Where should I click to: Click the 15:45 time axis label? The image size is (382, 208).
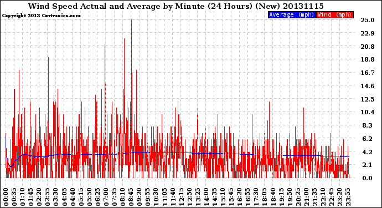(231, 197)
